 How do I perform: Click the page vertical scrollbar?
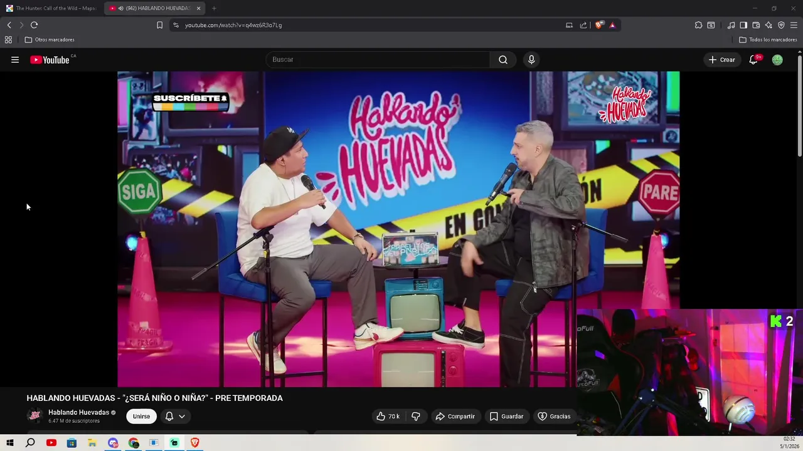800,106
